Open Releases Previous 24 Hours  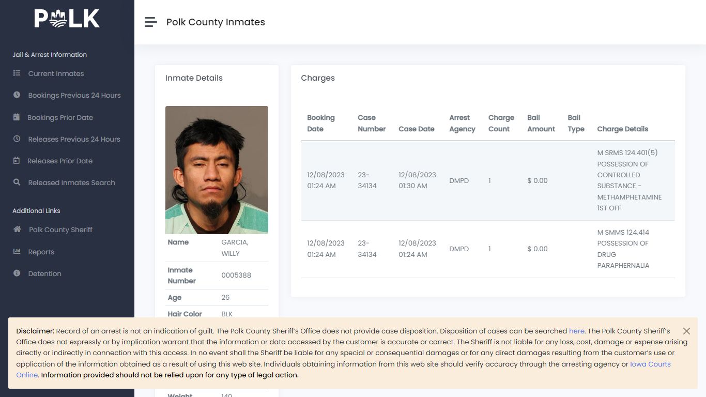(74, 139)
